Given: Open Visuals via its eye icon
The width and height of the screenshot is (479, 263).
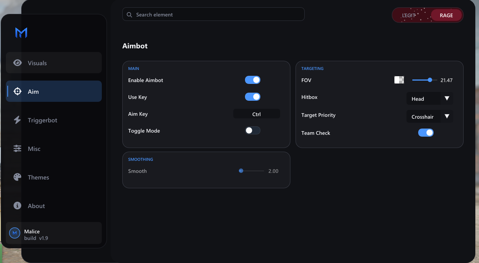Looking at the screenshot, I should pos(17,63).
